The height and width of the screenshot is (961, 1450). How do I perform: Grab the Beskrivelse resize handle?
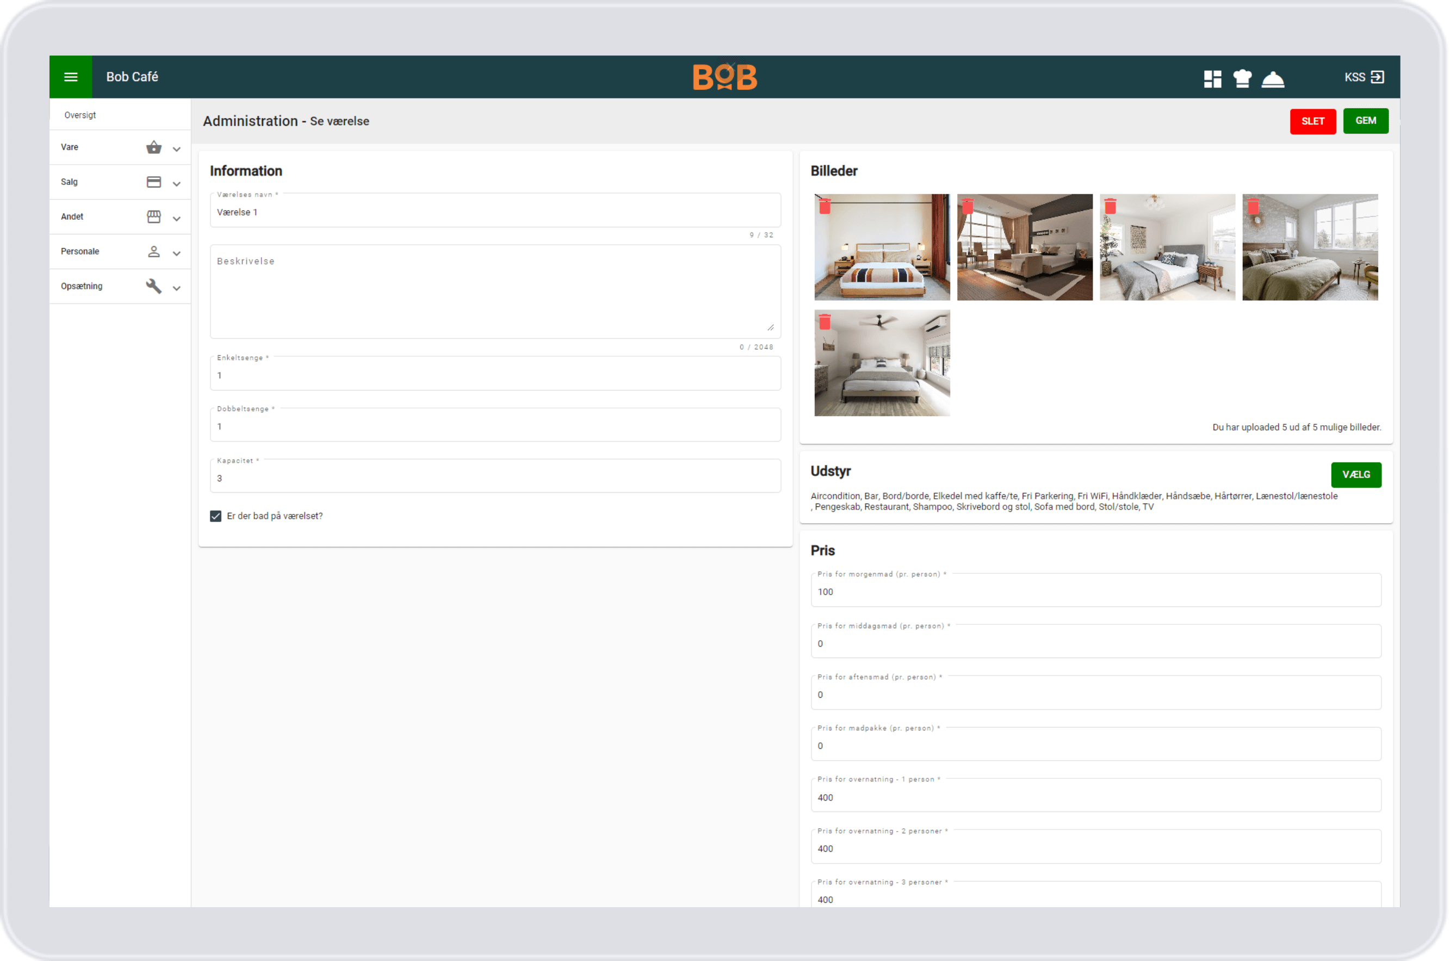(770, 328)
